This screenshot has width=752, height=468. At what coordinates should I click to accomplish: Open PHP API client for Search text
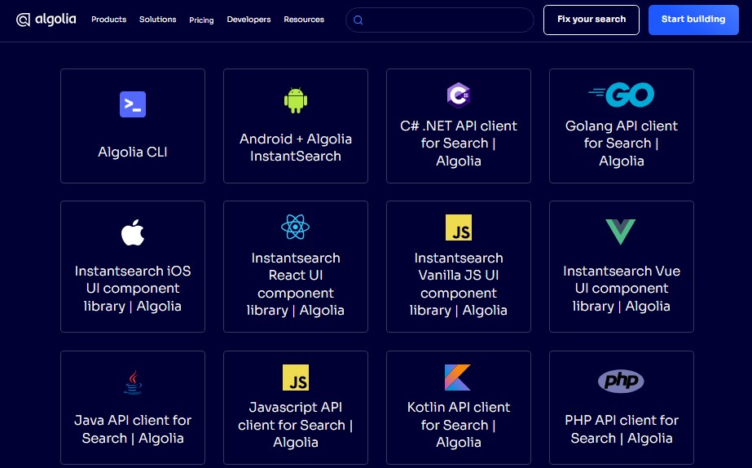tap(621, 429)
